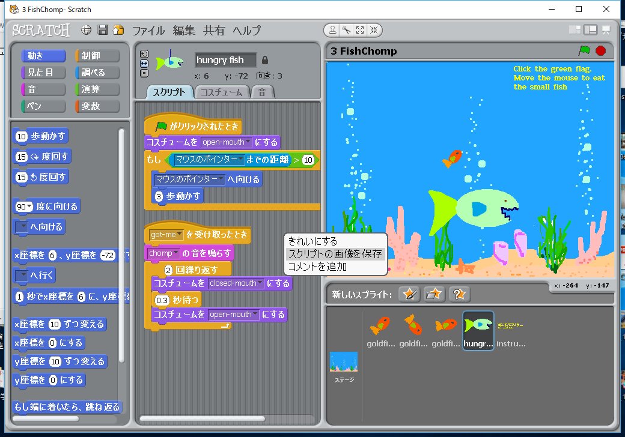Click the blocks palette vertical scrollbar
This screenshot has height=437, width=625.
coord(121,246)
